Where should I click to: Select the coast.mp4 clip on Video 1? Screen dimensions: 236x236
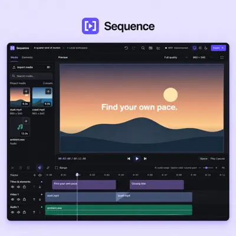point(154,197)
